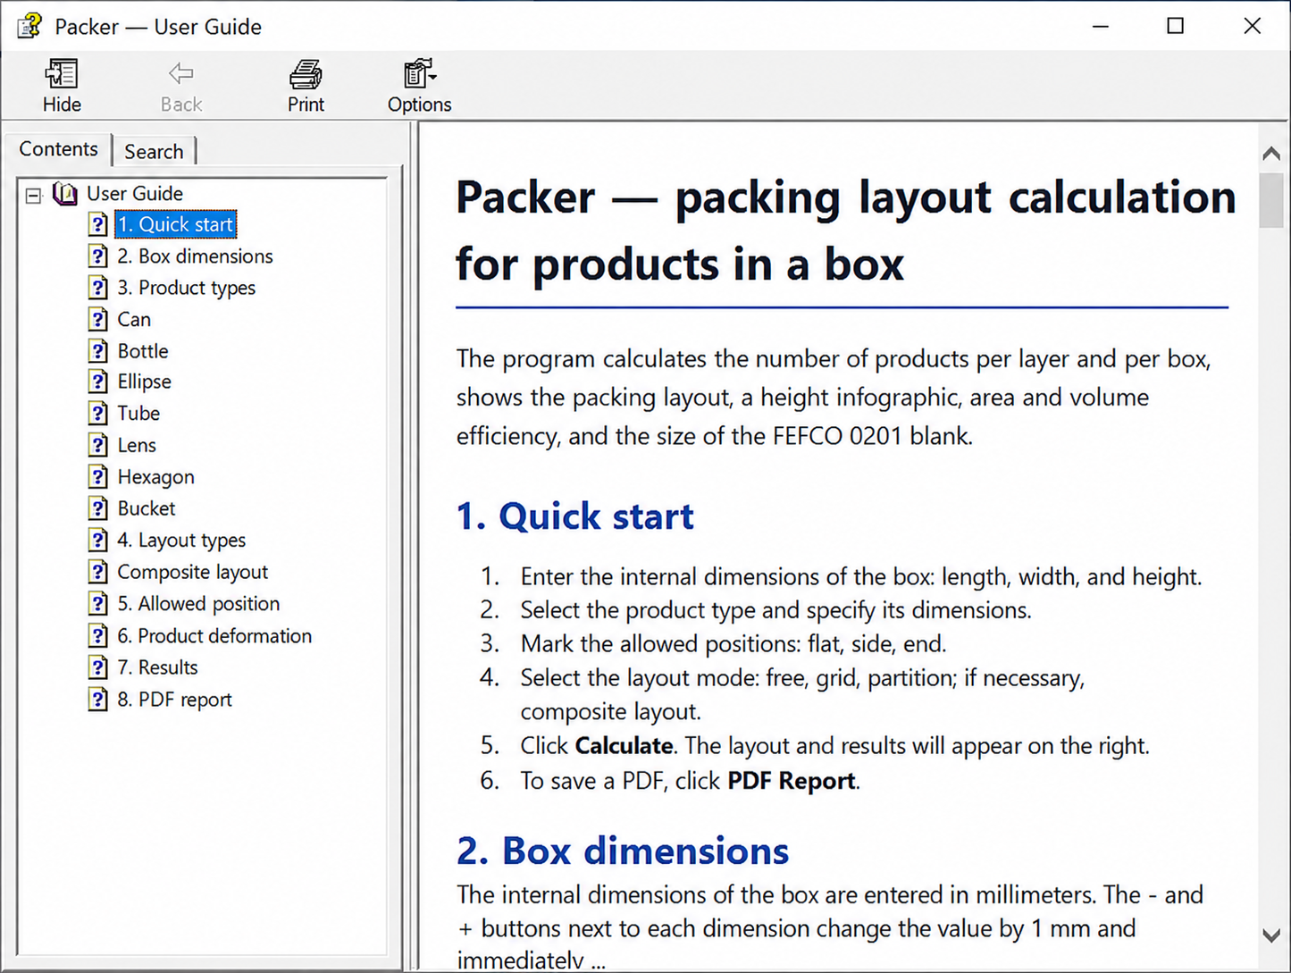Click the help icon beside Allowed position
Screen dimensions: 1291x973
click(x=98, y=604)
